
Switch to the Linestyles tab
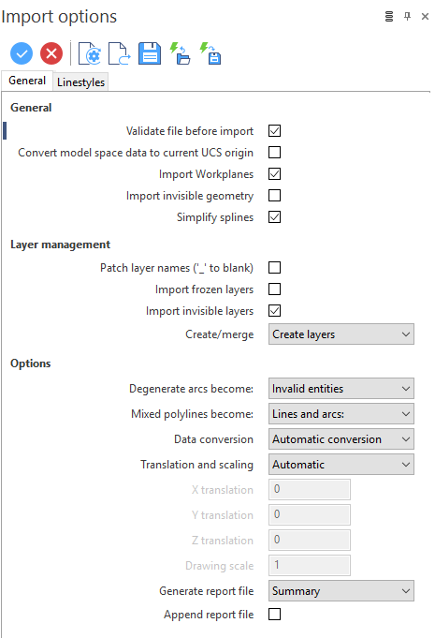[80, 82]
